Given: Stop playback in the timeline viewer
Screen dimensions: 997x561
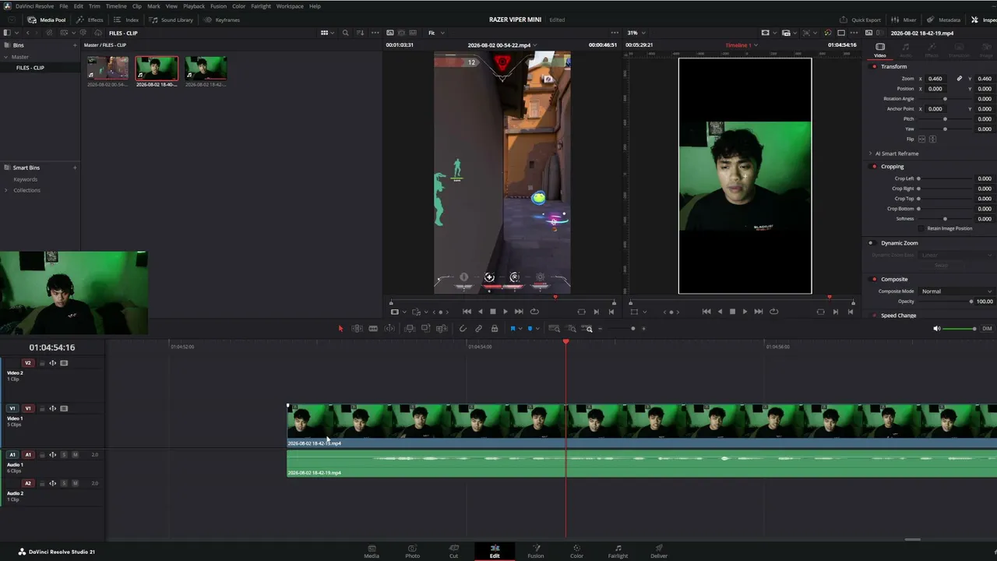Looking at the screenshot, I should point(732,312).
